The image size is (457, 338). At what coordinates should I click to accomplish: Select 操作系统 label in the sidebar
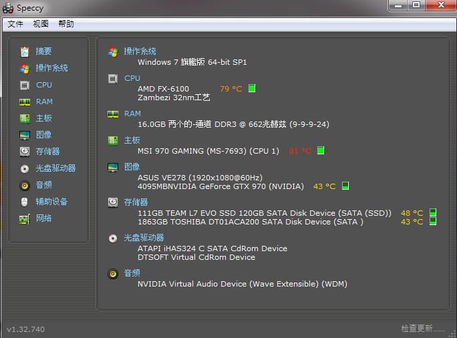(52, 68)
